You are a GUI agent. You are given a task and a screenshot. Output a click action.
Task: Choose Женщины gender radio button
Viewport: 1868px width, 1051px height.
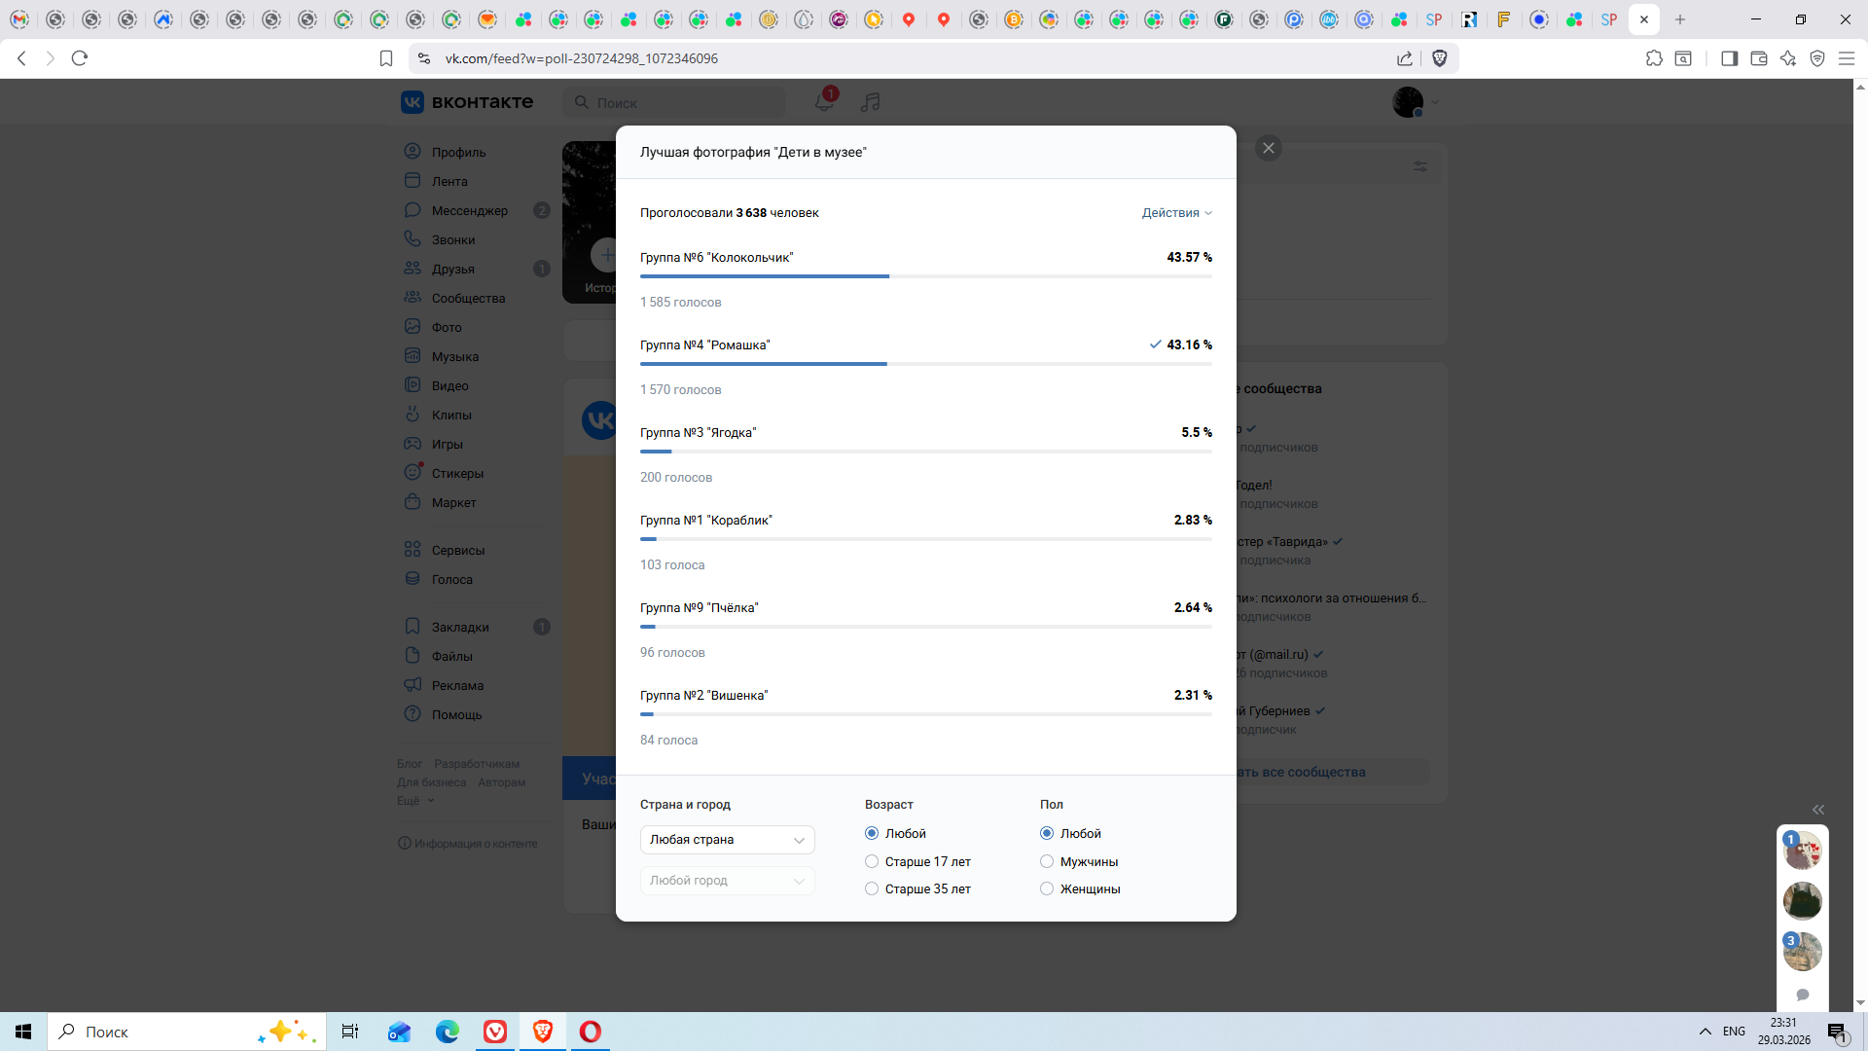coord(1047,888)
